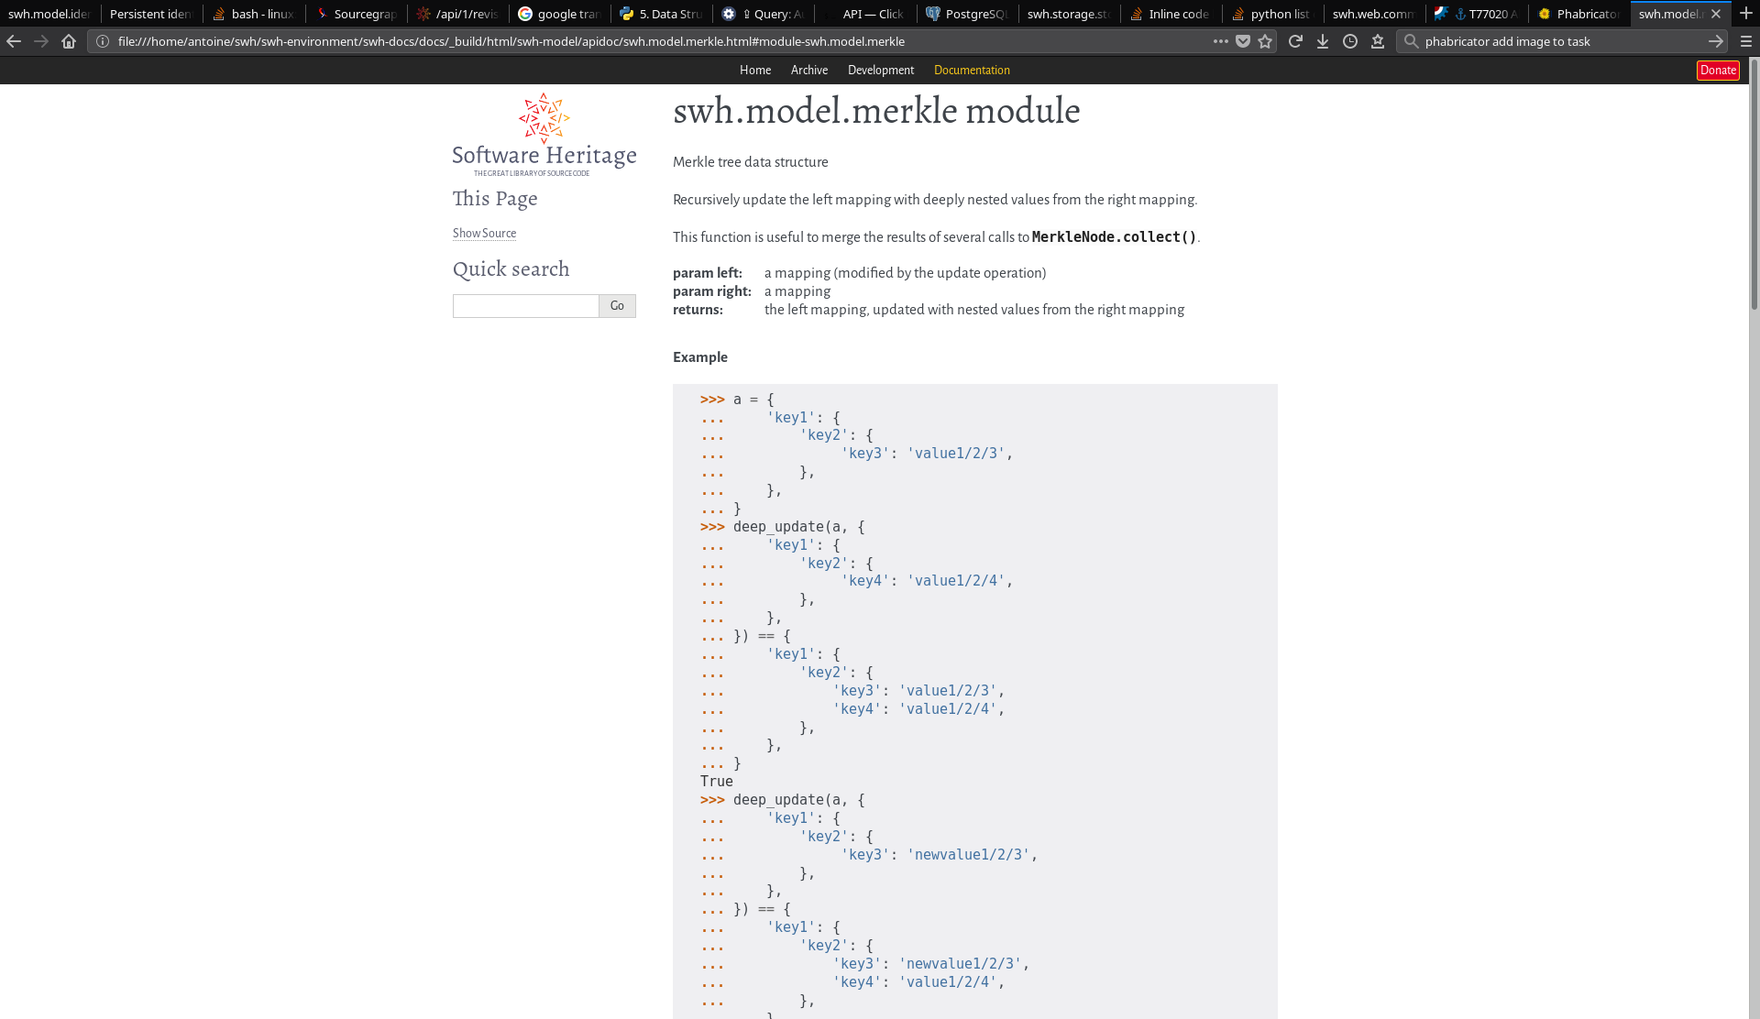The image size is (1760, 1019).
Task: Click the 'returns:' field label
Action: tap(698, 310)
